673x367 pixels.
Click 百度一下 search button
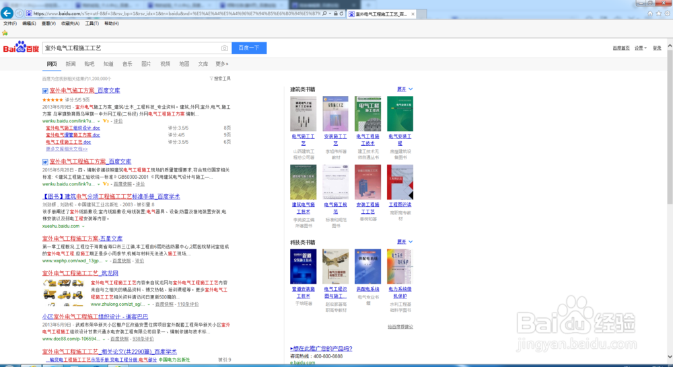point(249,48)
